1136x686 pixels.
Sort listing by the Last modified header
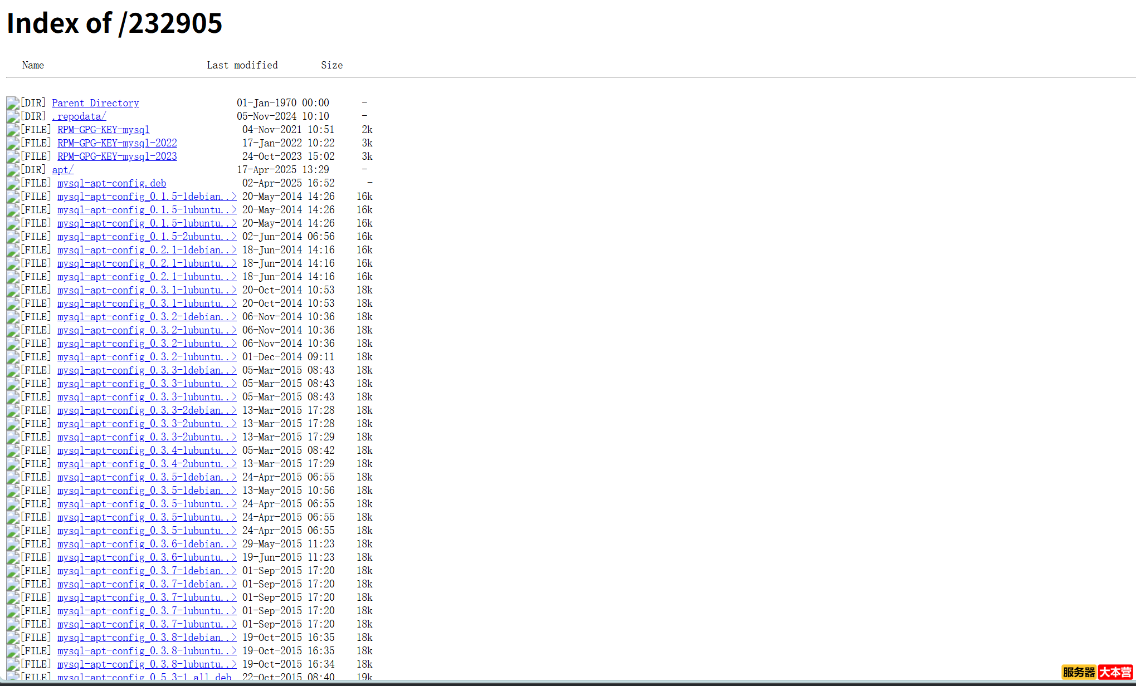tap(242, 65)
